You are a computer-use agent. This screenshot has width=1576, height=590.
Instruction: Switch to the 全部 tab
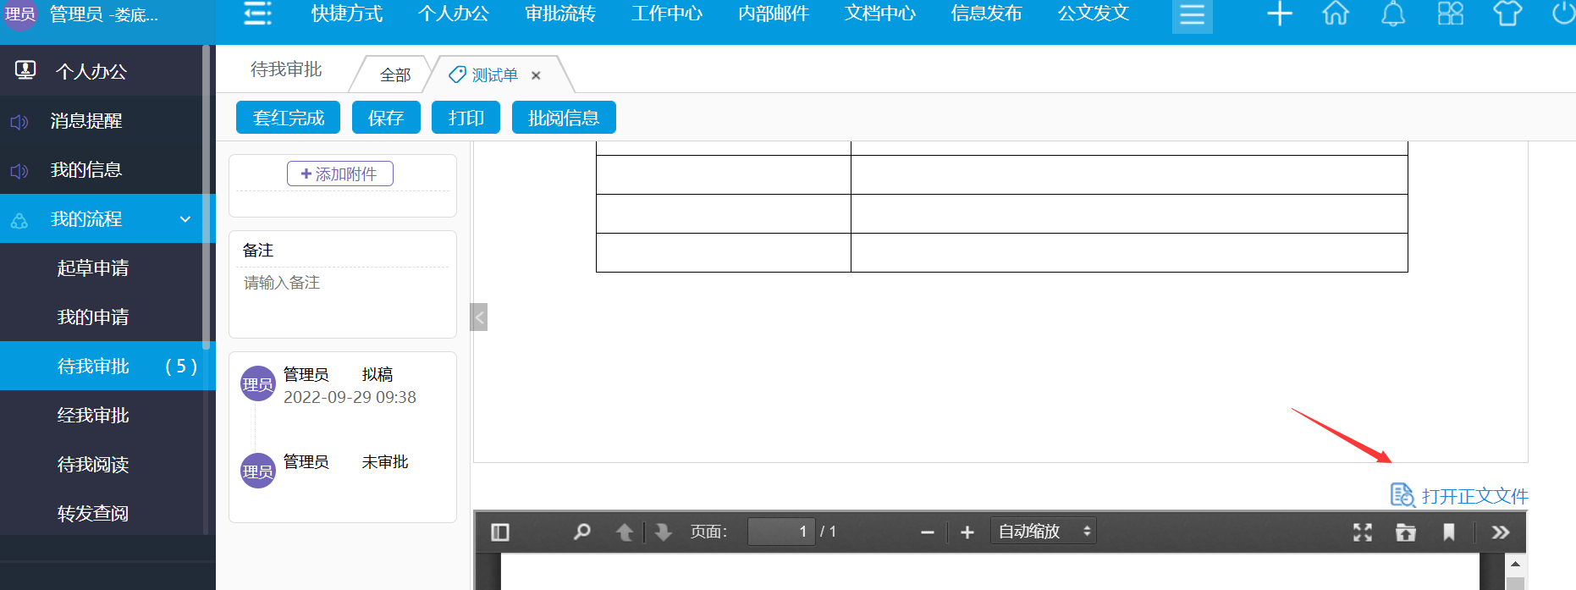click(x=395, y=75)
